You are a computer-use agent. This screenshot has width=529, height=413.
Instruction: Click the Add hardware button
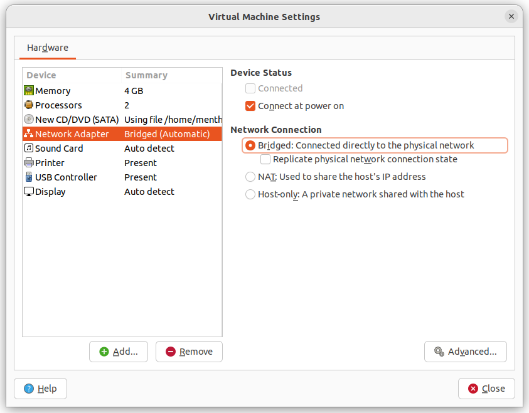118,352
